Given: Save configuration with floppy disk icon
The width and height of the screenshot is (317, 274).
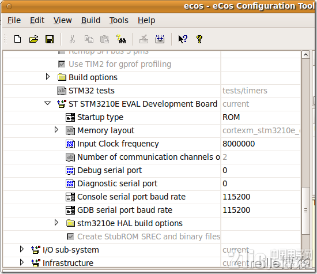Looking at the screenshot, I should 50,39.
